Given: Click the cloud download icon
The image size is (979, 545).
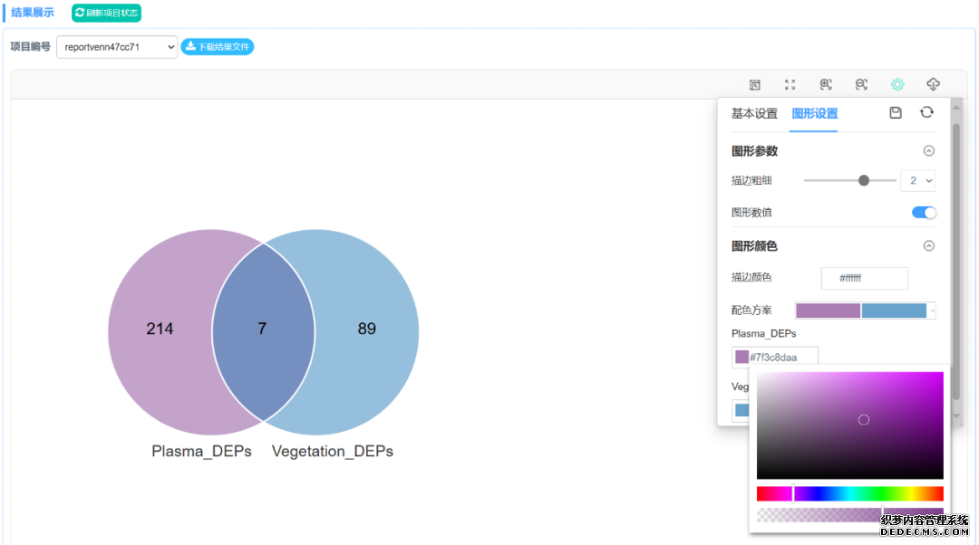Looking at the screenshot, I should point(933,85).
